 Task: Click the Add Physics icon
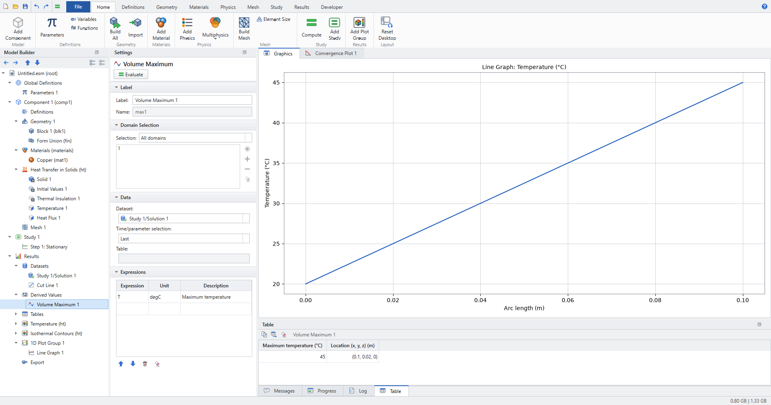pyautogui.click(x=187, y=22)
